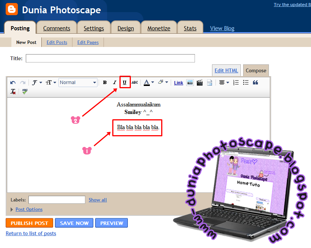Redo the last edit
The width and height of the screenshot is (311, 248).
(x=23, y=83)
